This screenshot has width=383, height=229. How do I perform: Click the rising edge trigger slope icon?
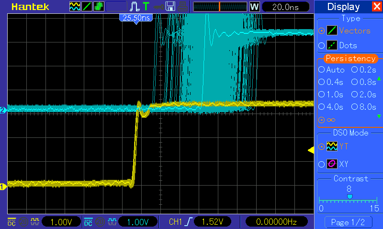189,222
